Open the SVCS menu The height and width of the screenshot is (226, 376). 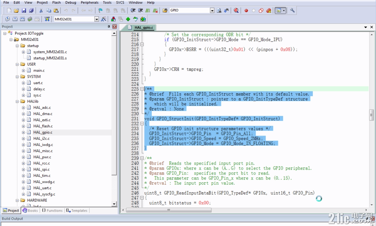[x=120, y=2]
